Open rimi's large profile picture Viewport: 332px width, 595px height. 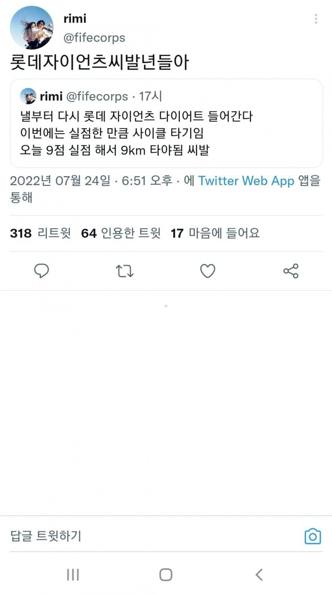click(x=31, y=28)
